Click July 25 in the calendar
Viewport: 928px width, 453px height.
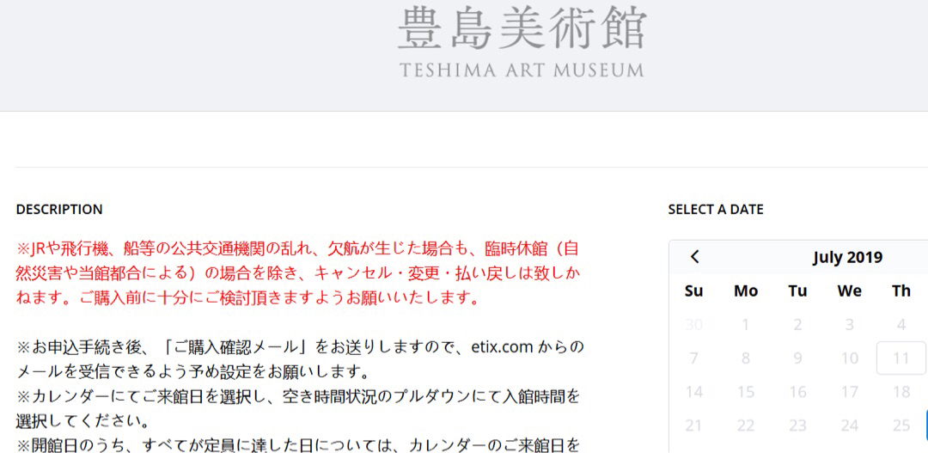pyautogui.click(x=901, y=425)
